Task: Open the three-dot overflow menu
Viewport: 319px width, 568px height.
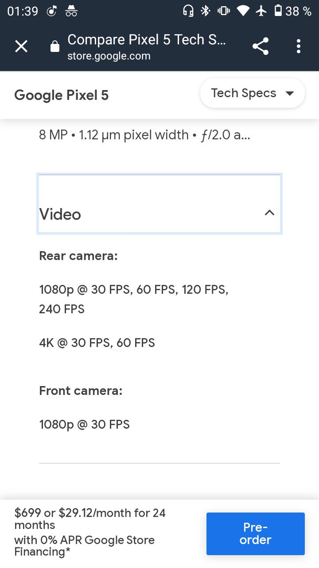Action: click(x=299, y=46)
